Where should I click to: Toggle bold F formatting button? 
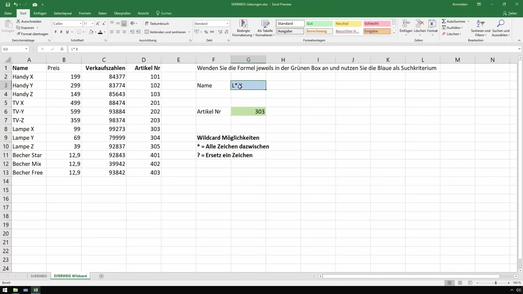click(56, 32)
